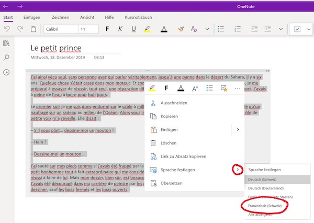Click the Undo arrow in ribbon
This screenshot has width=314, height=223.
click(6, 29)
